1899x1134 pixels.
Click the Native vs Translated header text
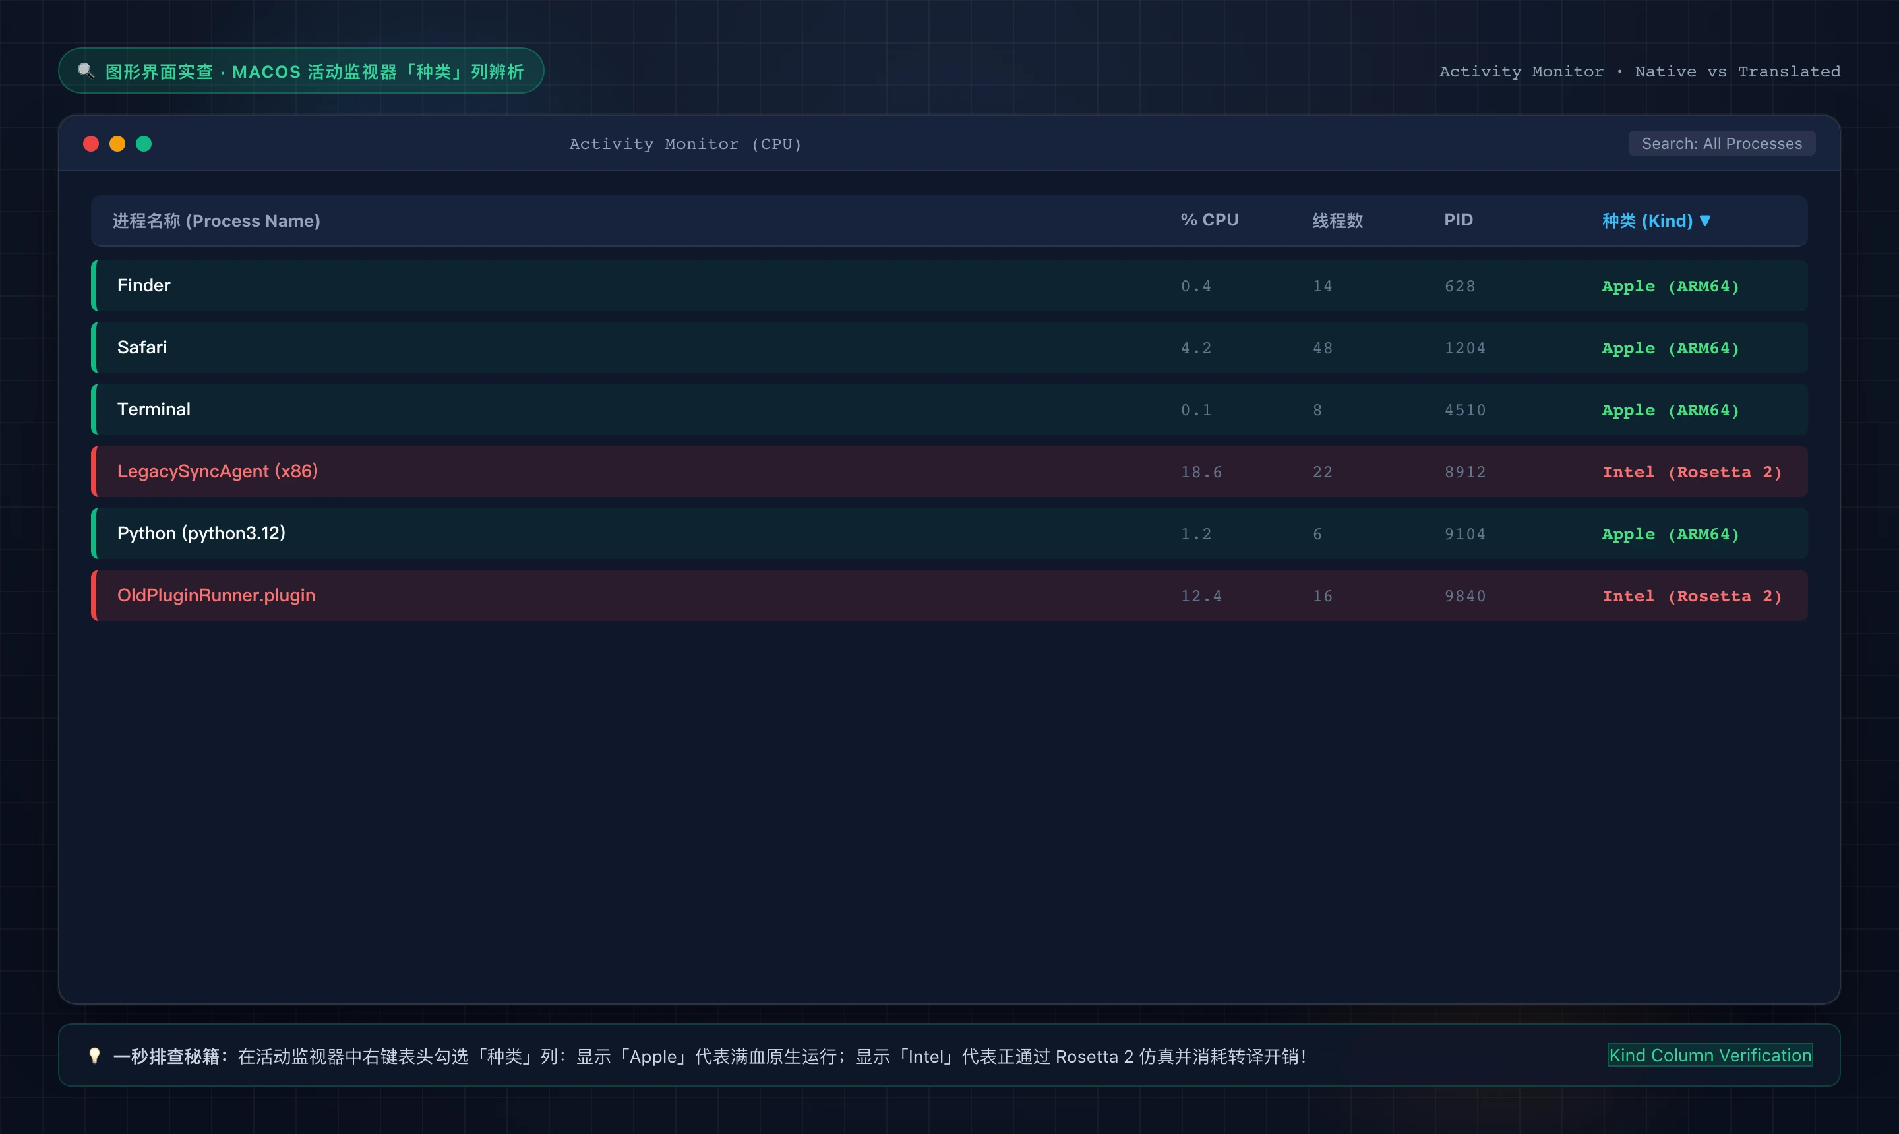tap(1737, 72)
